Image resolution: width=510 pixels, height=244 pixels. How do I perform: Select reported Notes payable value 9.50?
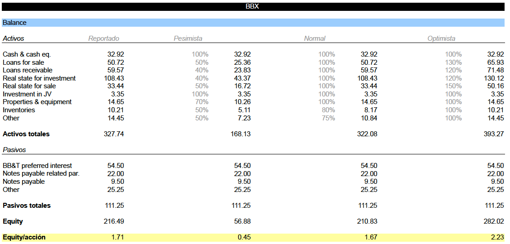pyautogui.click(x=118, y=182)
